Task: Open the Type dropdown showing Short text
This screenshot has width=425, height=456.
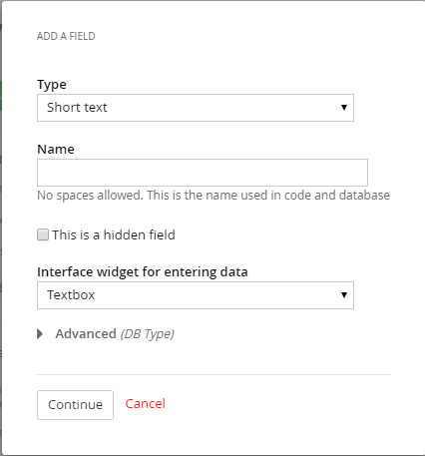Action: click(x=196, y=108)
